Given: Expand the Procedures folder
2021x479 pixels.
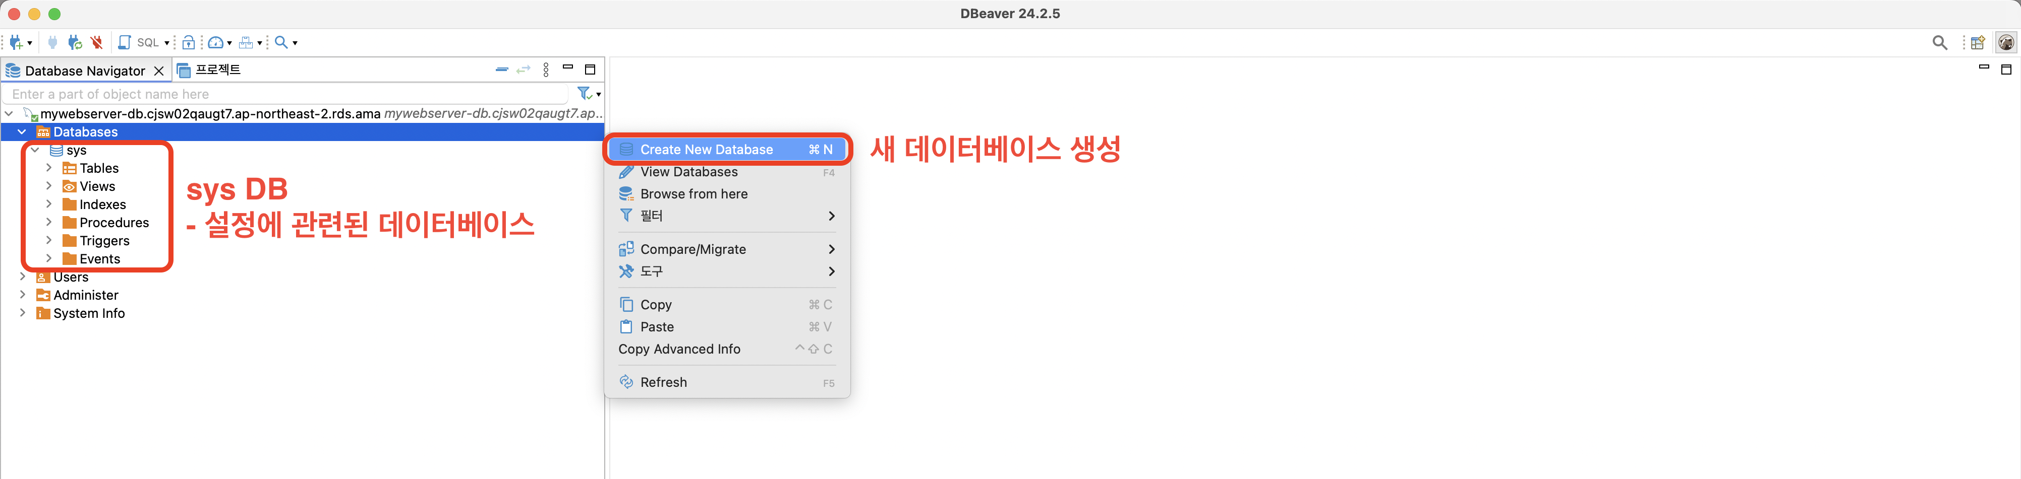Looking at the screenshot, I should (x=48, y=222).
